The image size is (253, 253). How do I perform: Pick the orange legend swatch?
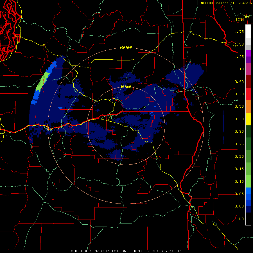[x=248, y=107]
